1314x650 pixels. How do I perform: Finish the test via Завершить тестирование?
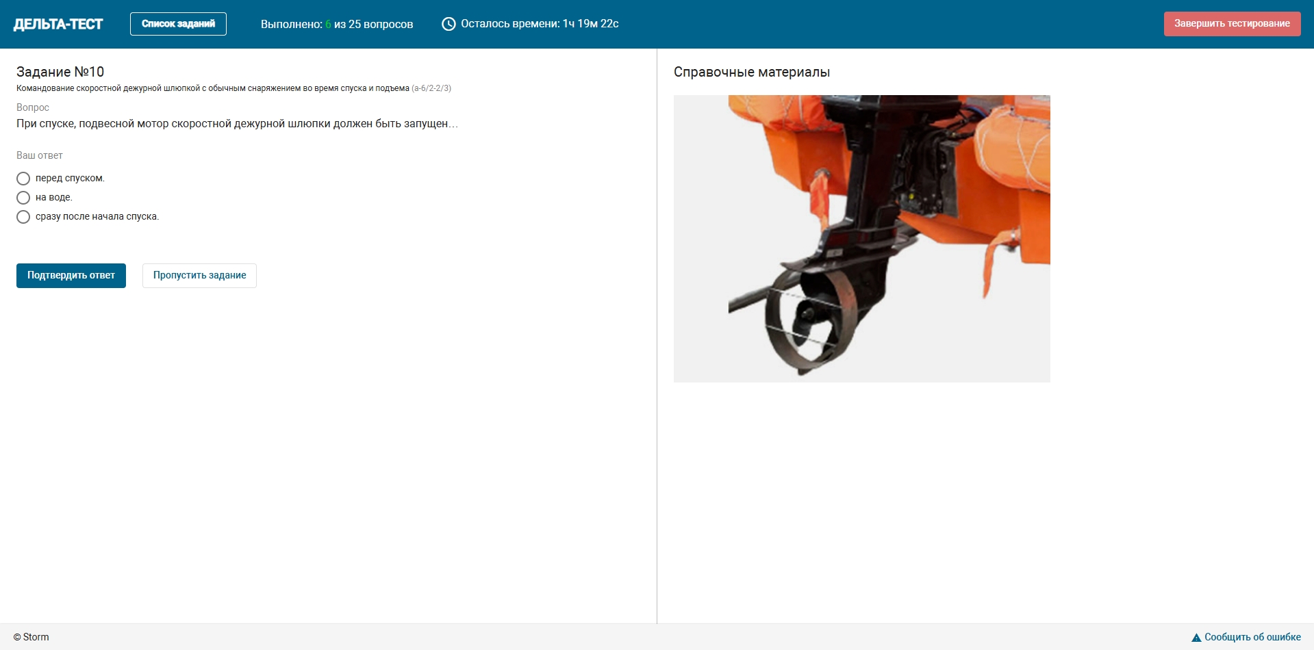pos(1232,24)
